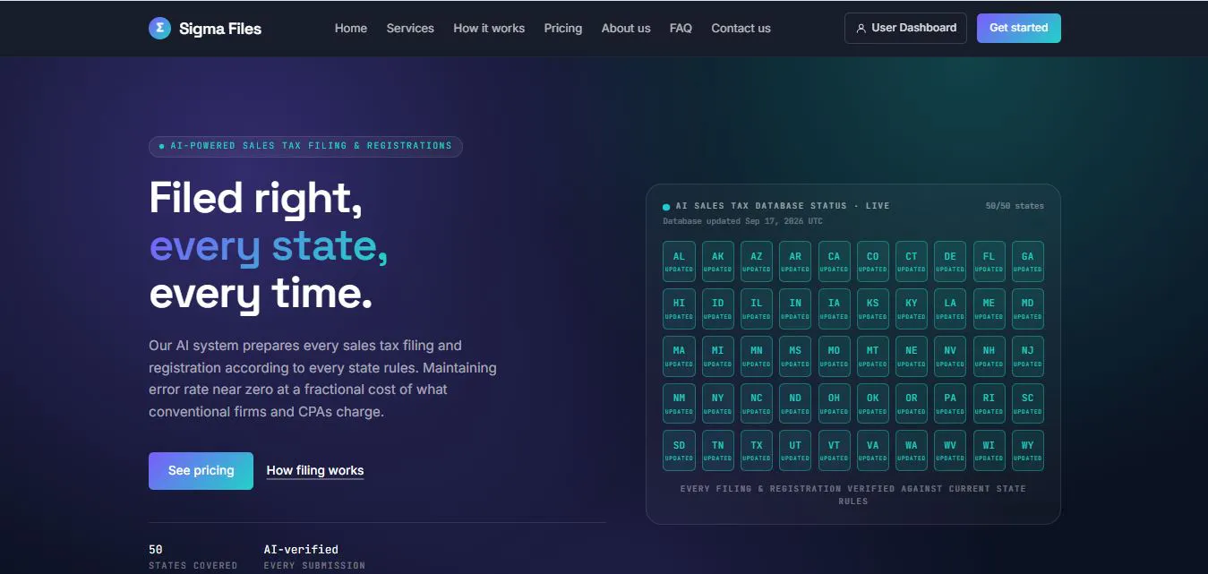Click the user icon in User Dashboard
Viewport: 1208px width, 574px height.
[861, 29]
